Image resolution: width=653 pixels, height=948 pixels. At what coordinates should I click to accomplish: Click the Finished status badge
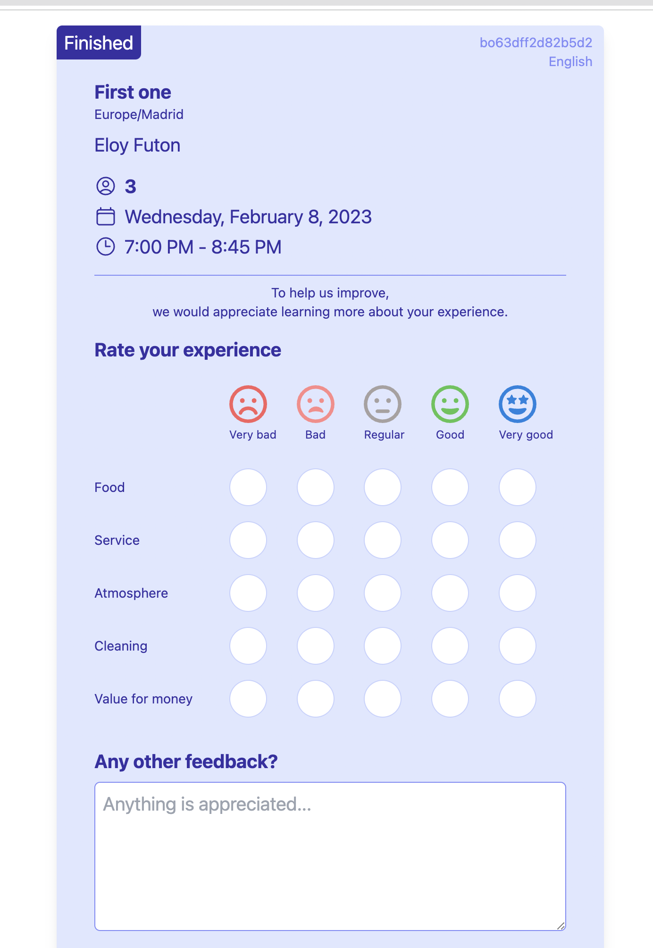(99, 43)
